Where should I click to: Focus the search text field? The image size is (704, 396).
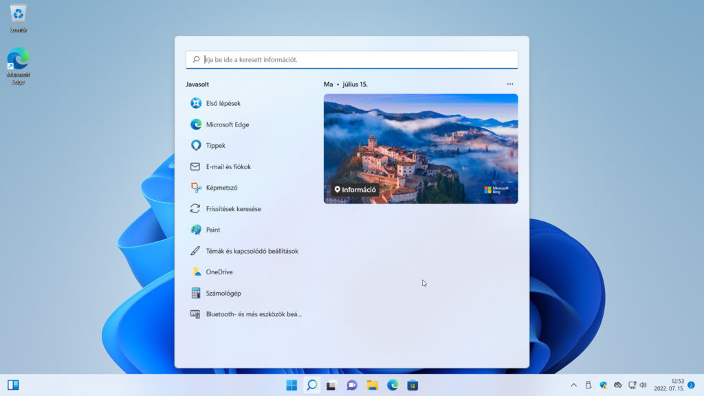[352, 60]
